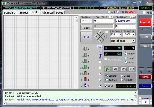Click the orange 600 ms block indicator
The height and width of the screenshot is (107, 154).
pos(85,73)
